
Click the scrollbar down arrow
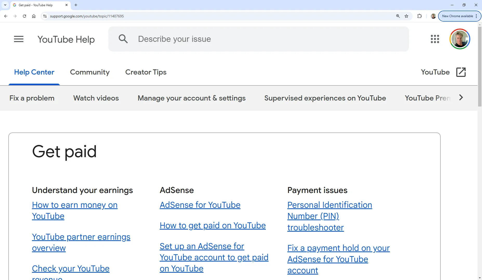click(x=480, y=278)
